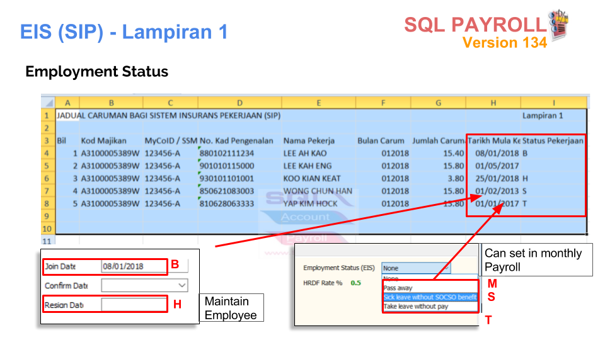
Task: Select row 10 header
Action: pyautogui.click(x=48, y=229)
